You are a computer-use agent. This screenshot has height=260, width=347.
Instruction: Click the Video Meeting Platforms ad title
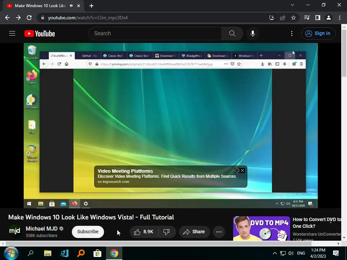coord(125,171)
